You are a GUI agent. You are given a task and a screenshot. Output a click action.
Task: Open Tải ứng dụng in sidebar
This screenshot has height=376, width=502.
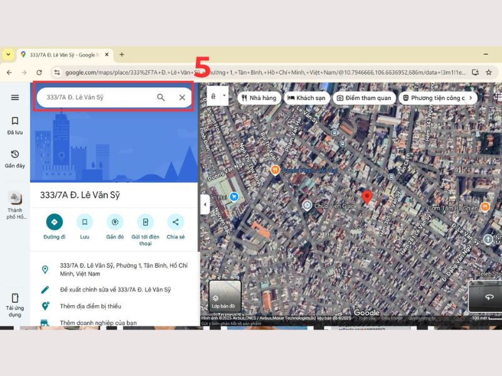tap(14, 305)
